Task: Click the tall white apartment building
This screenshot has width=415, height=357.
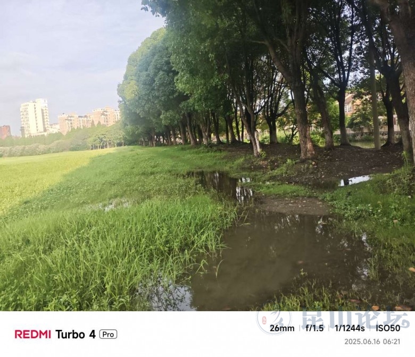Action: point(35,118)
